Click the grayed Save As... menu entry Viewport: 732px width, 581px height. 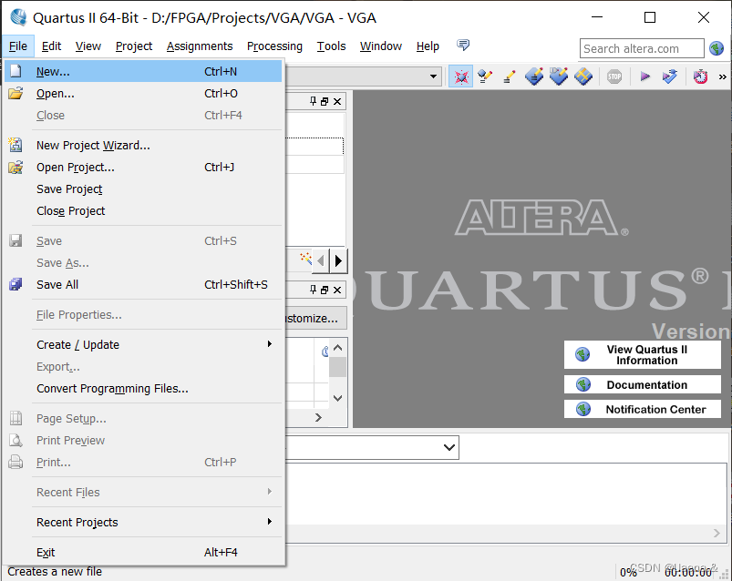click(x=143, y=262)
